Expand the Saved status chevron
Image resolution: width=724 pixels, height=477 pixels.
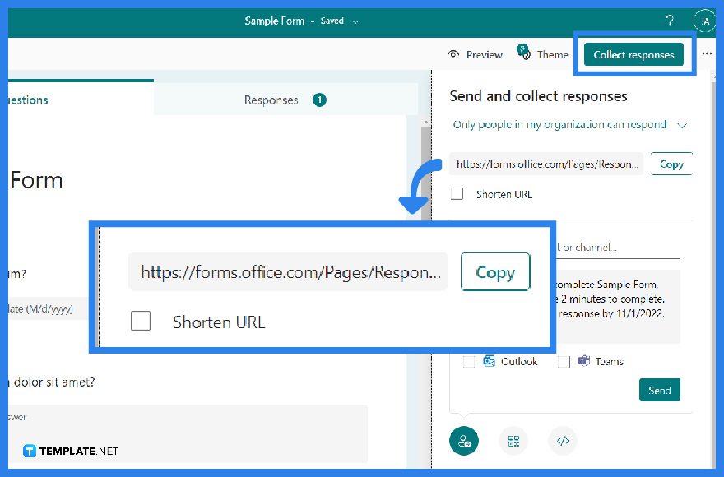(x=356, y=21)
